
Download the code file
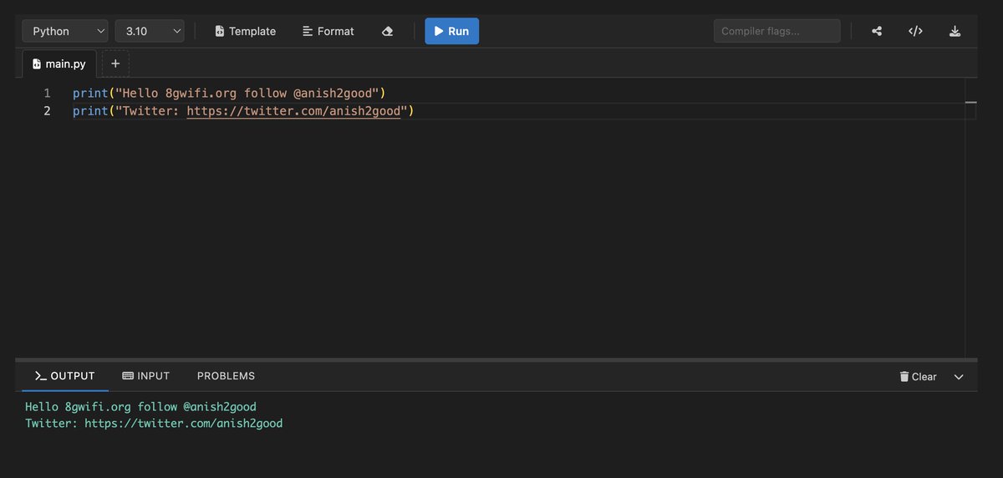[x=955, y=31]
